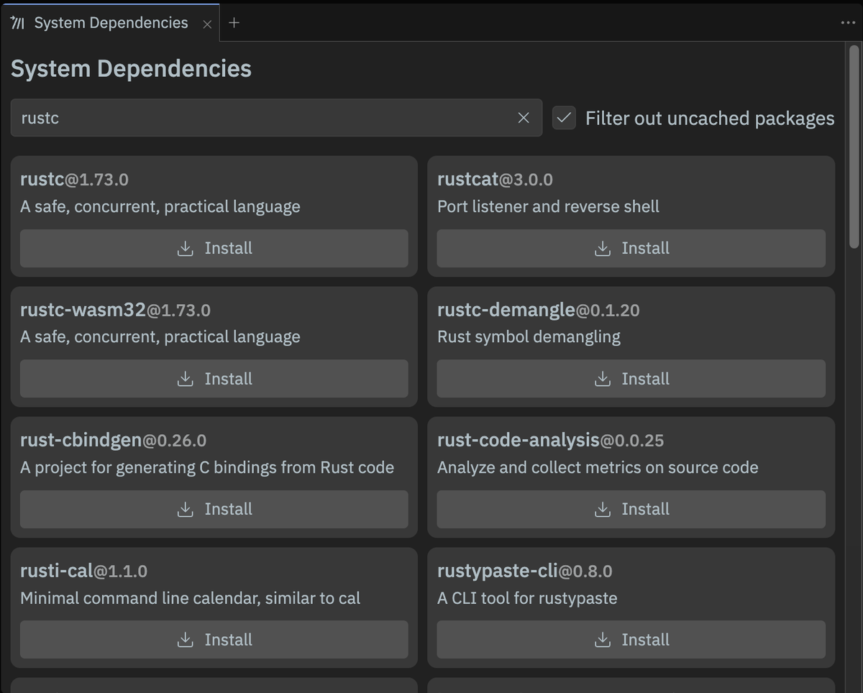Click the download icon on rustc@1.73.0 Install button
This screenshot has height=693, width=863.
[186, 247]
